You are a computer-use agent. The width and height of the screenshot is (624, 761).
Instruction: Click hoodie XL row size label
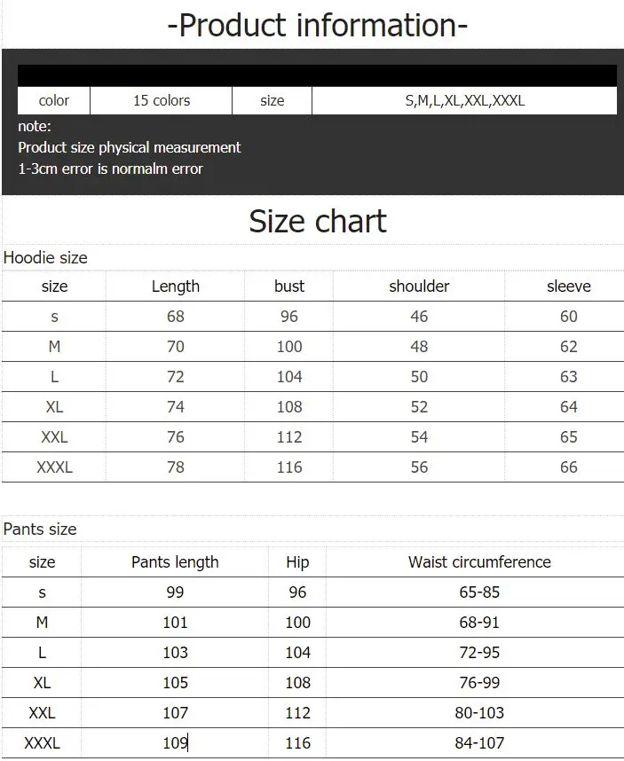[54, 407]
